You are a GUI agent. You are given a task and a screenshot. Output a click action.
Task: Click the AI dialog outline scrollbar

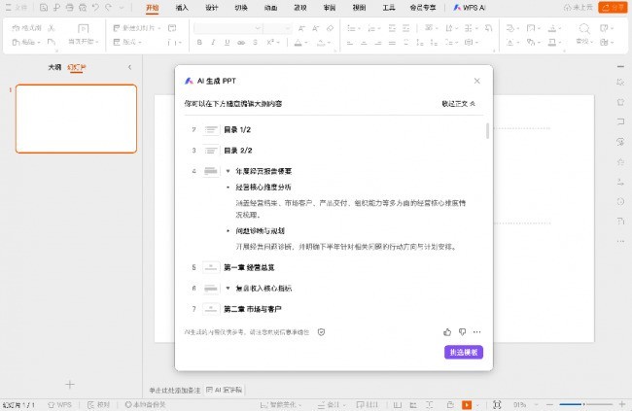[x=488, y=131]
